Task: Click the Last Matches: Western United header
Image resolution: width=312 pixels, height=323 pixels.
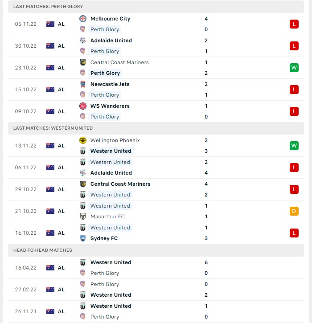Action: click(156, 128)
